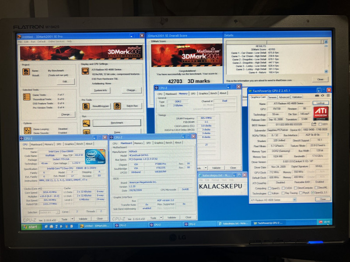This screenshot has width=350, height=262.
Task: Switch to the Validation tab in GPU-Z
Action: [x=297, y=97]
